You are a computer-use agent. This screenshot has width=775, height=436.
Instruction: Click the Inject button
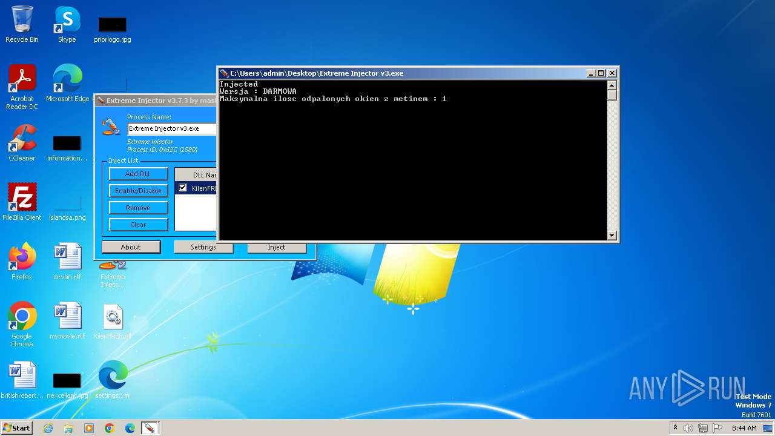pos(277,247)
